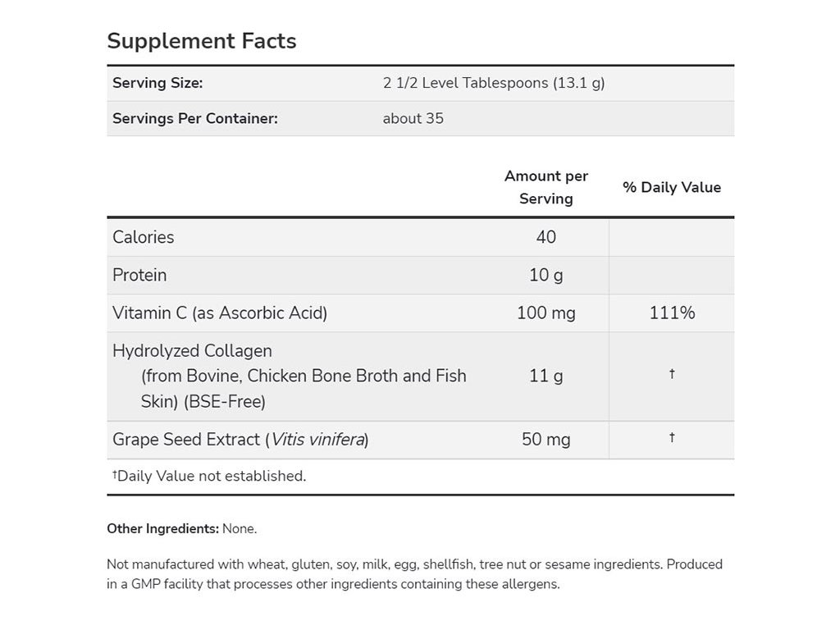
Task: Click the 2 1/2 Level Tablespoons value
Action: click(493, 83)
